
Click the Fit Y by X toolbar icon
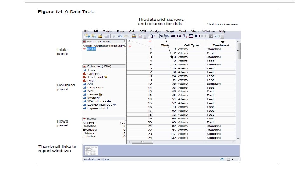[x=160, y=36]
